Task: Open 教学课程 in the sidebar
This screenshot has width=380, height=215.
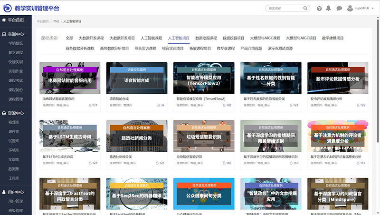Action: coord(16,52)
